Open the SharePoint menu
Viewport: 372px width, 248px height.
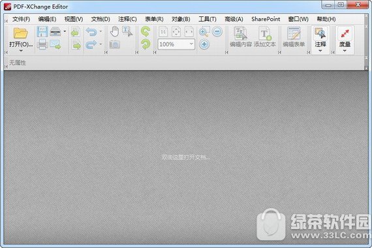coord(266,19)
